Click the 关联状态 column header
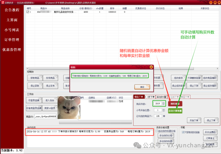This screenshot has height=154, width=221. [205, 8]
